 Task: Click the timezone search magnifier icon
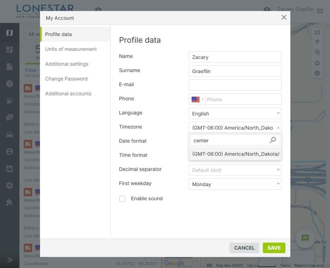point(273,140)
